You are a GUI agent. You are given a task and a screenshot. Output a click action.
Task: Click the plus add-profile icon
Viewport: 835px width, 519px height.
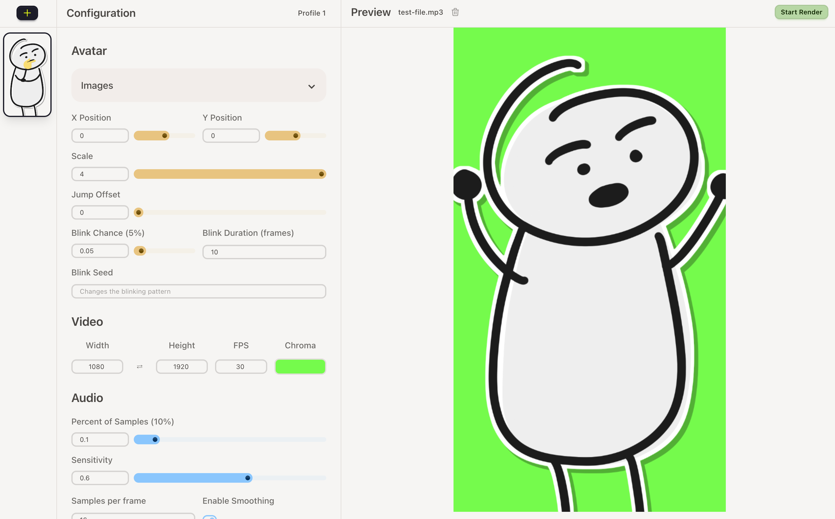(x=27, y=13)
